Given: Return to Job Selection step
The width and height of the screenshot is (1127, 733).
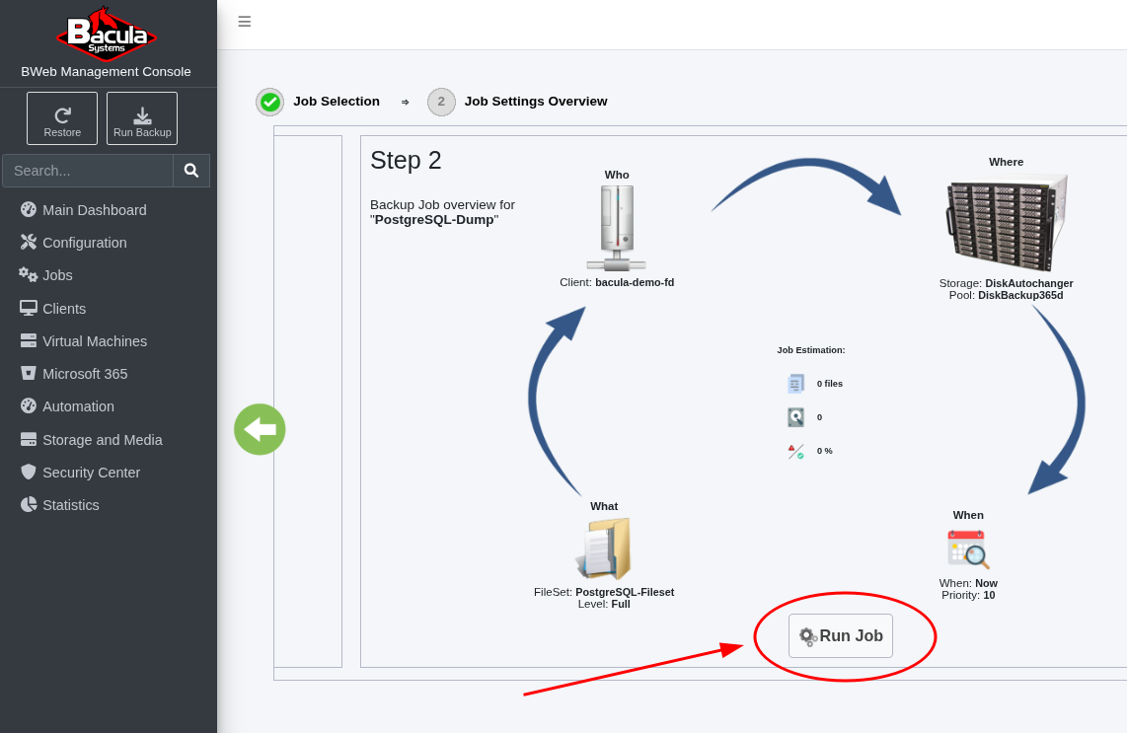Looking at the screenshot, I should tap(336, 102).
